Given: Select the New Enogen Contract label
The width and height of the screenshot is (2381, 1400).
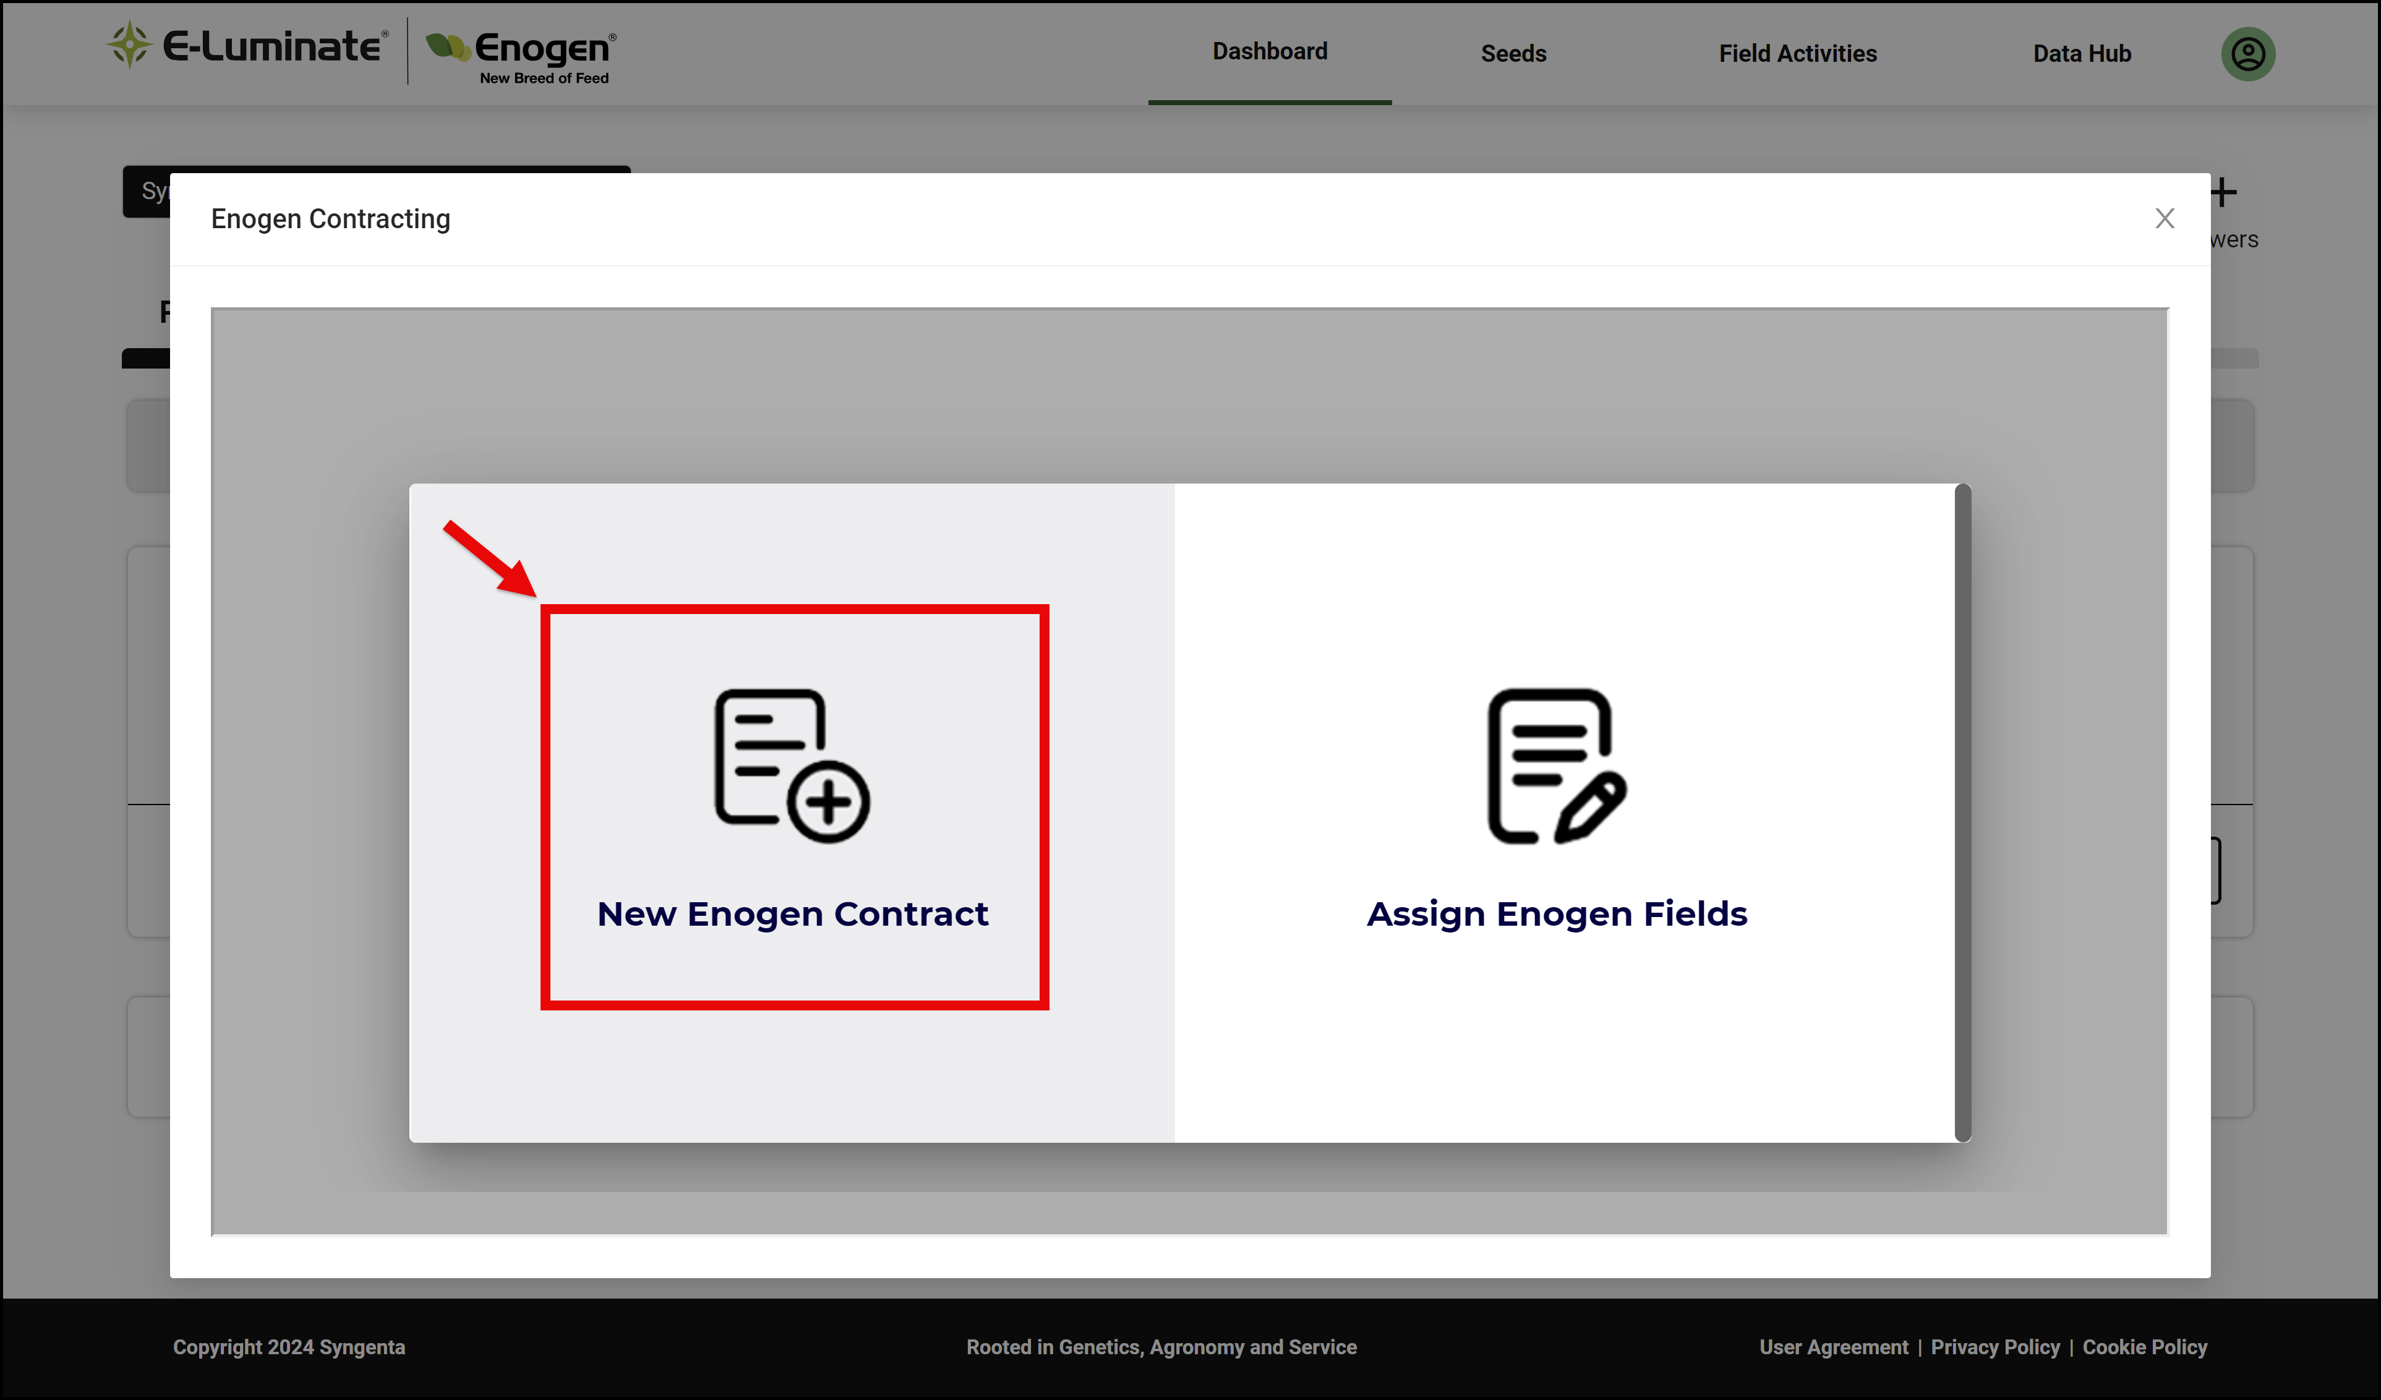Looking at the screenshot, I should (793, 913).
